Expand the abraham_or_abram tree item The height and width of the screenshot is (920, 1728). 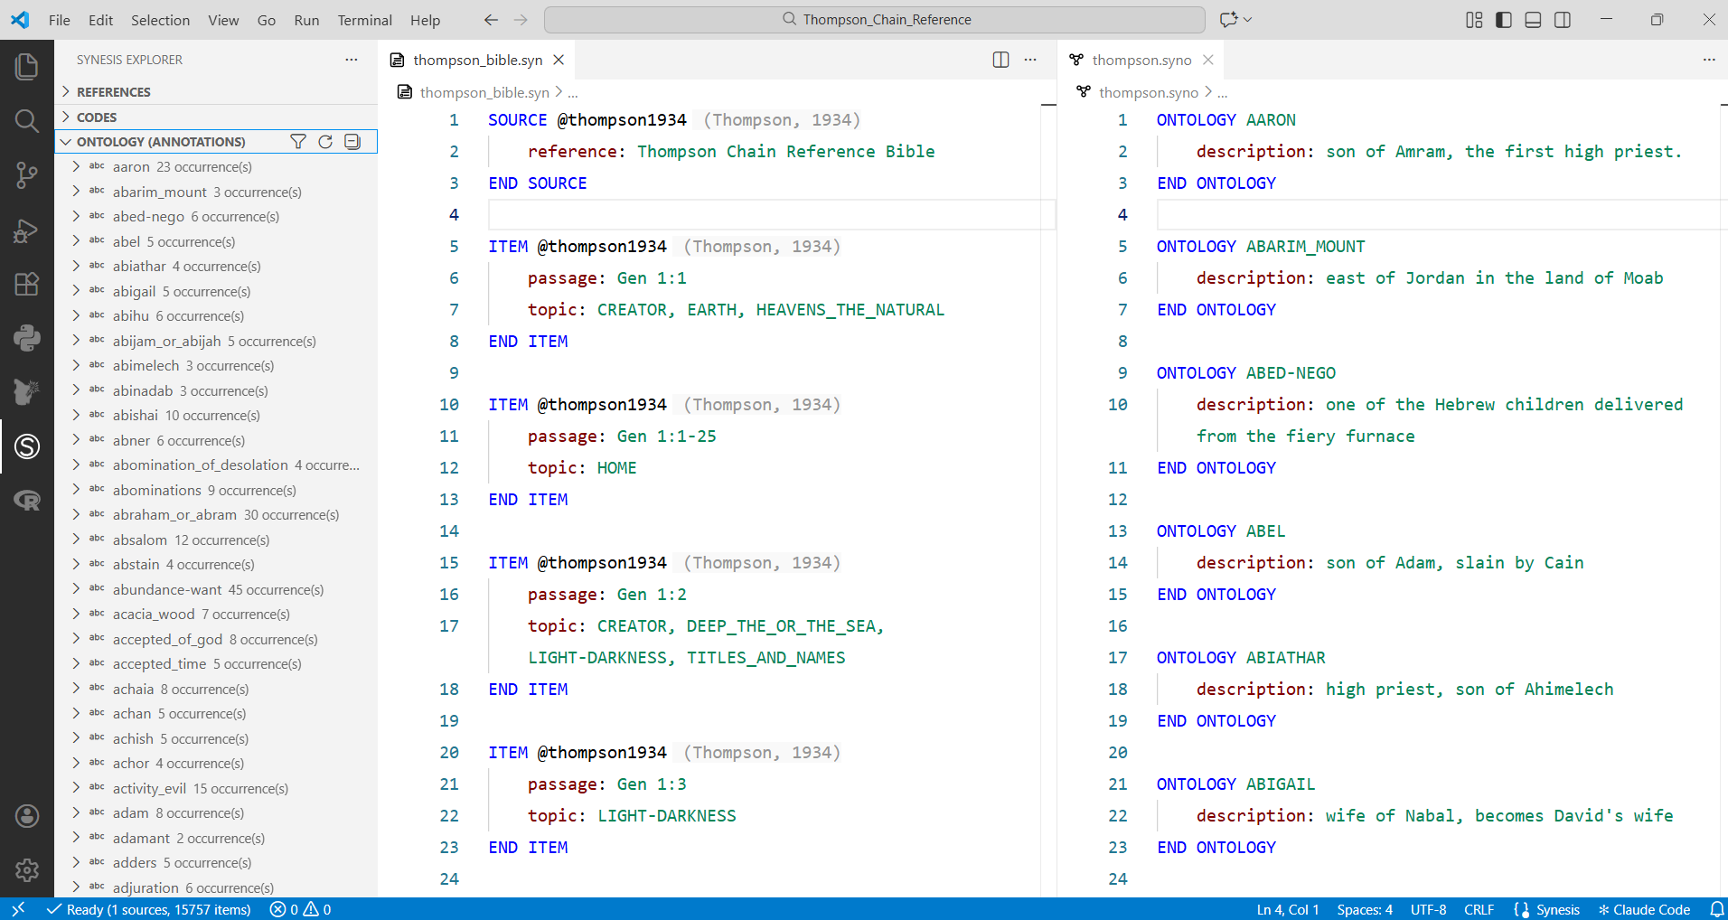click(x=76, y=515)
